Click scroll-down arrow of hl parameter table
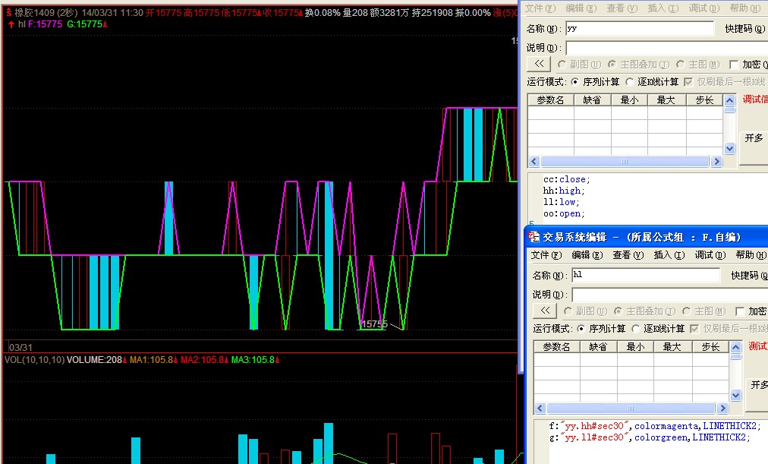 [x=735, y=395]
